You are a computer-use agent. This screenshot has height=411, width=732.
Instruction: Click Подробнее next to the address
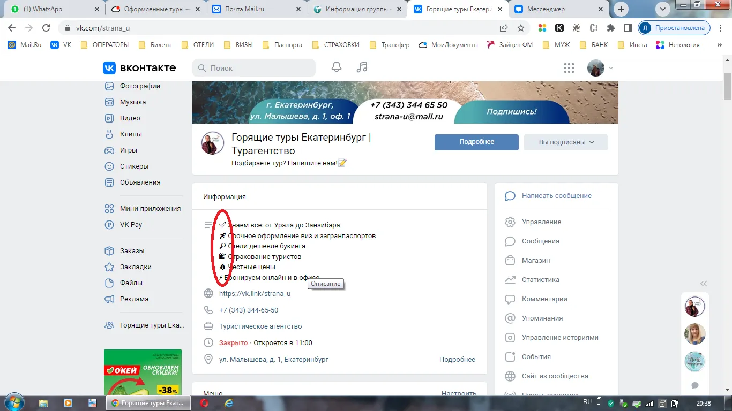(x=457, y=360)
